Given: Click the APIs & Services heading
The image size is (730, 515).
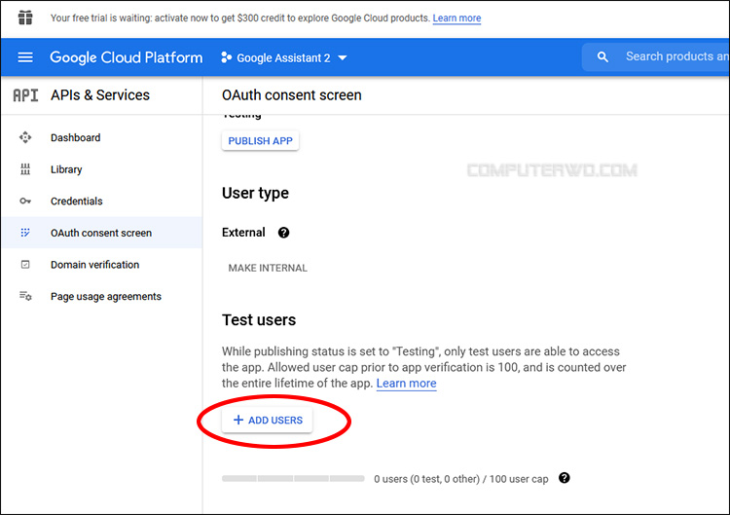Looking at the screenshot, I should click(x=100, y=95).
